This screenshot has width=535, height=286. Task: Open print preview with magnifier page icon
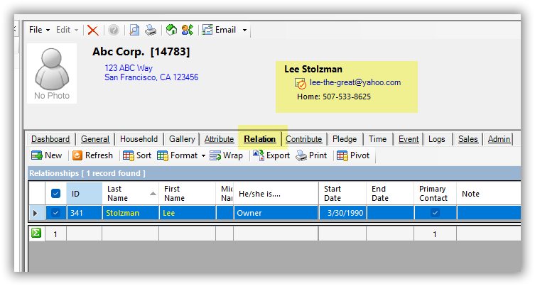tap(134, 30)
